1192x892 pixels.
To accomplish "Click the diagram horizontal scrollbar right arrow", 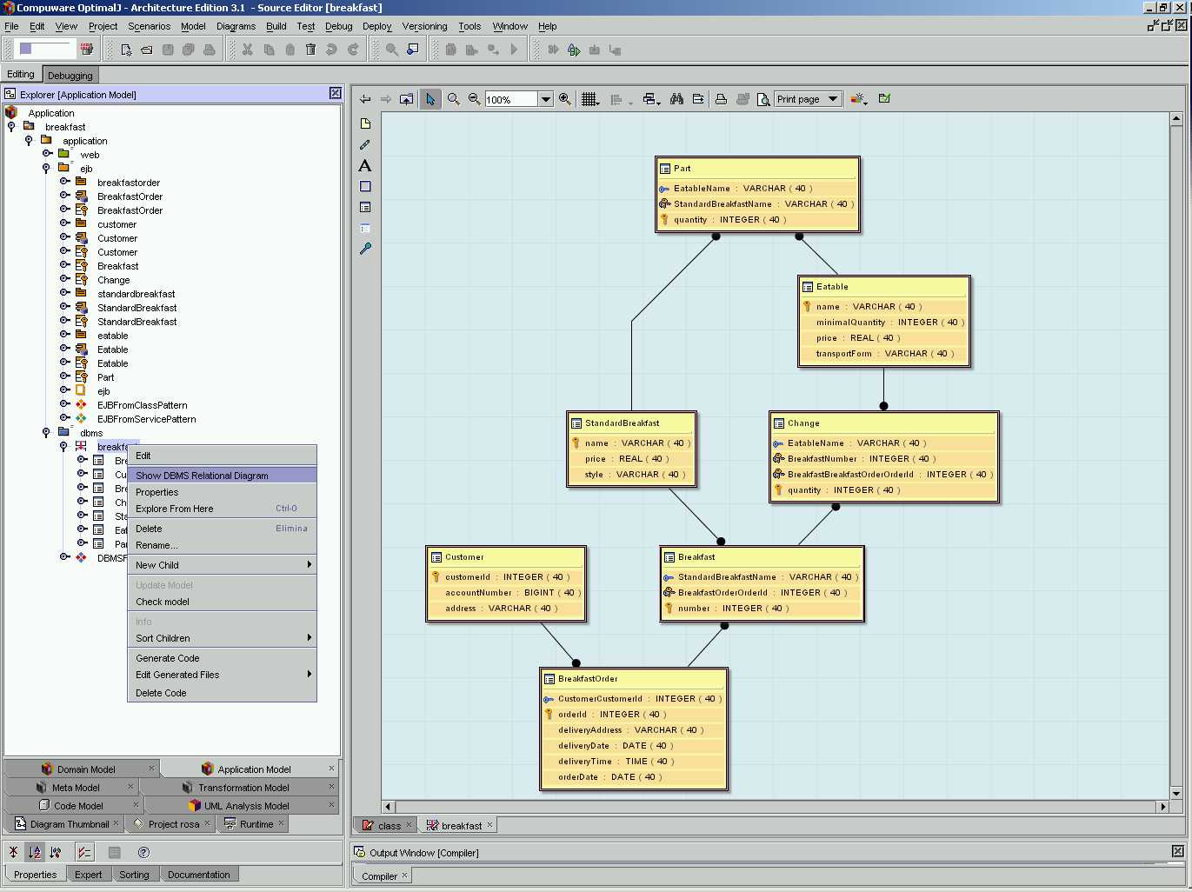I will [x=1162, y=807].
